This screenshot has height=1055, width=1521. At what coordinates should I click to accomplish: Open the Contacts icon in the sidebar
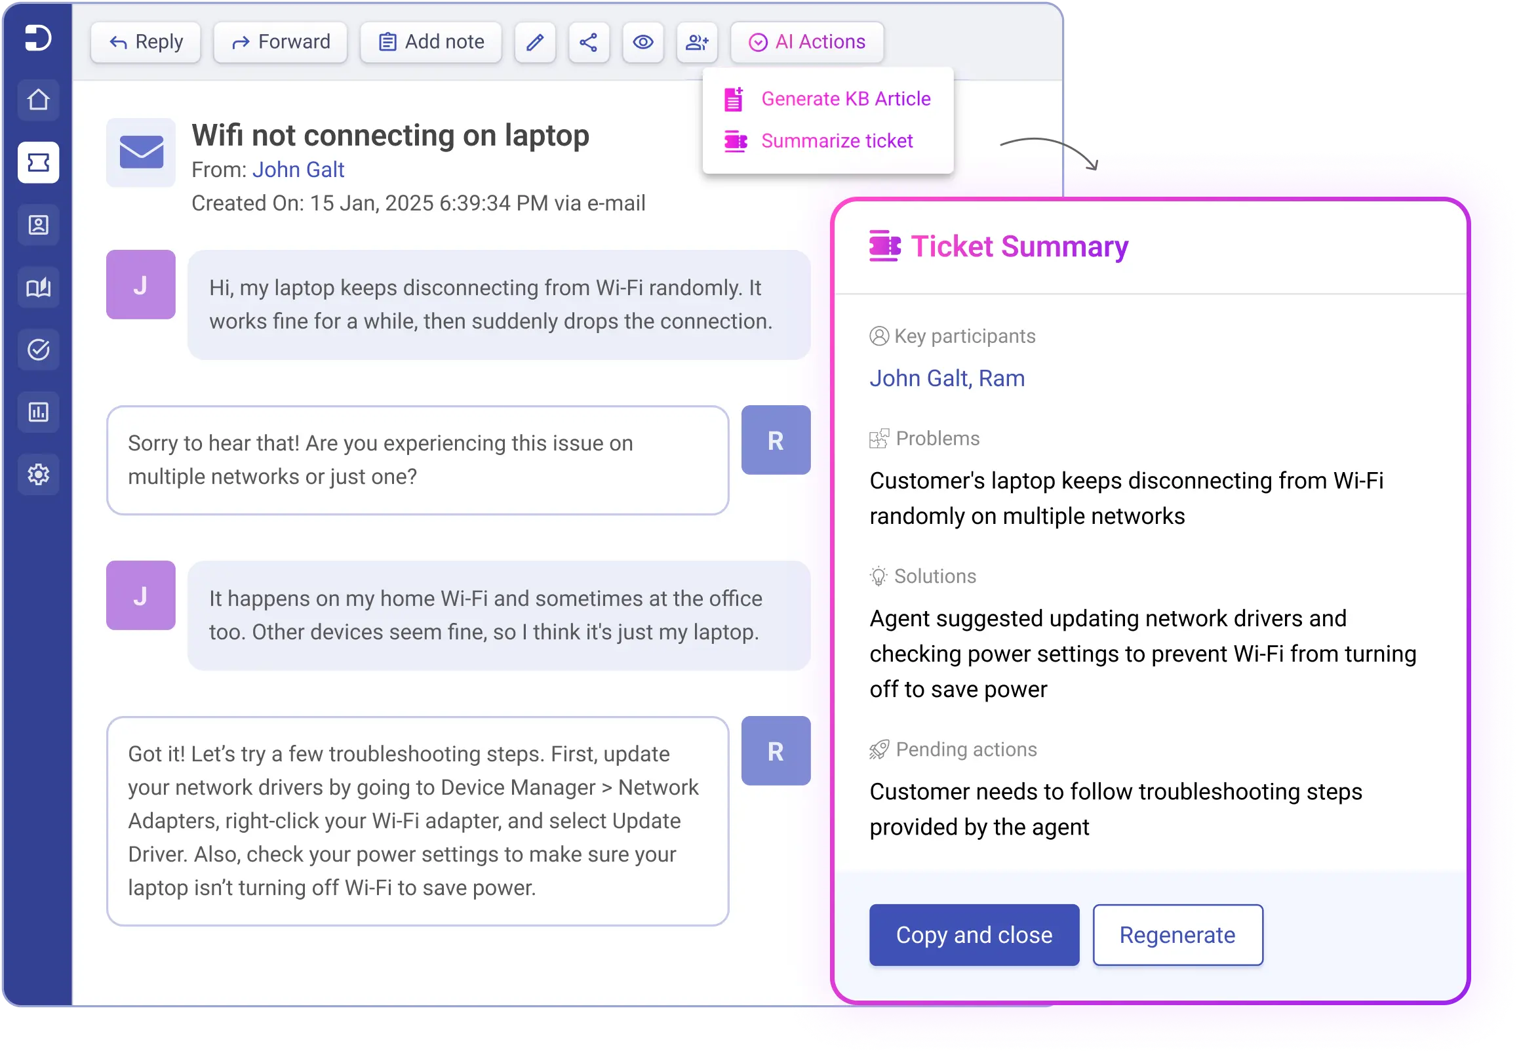pos(37,225)
